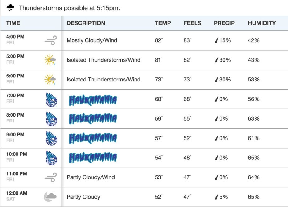Image resolution: width=288 pixels, height=207 pixels.
Task: Click the thunderstorm cloud icon in the alert
Action: coord(10,7)
